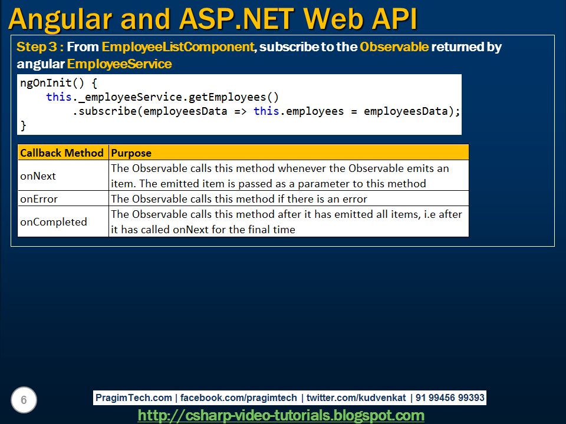The height and width of the screenshot is (424, 566).
Task: Click the slide number 6 circle
Action: [x=22, y=400]
